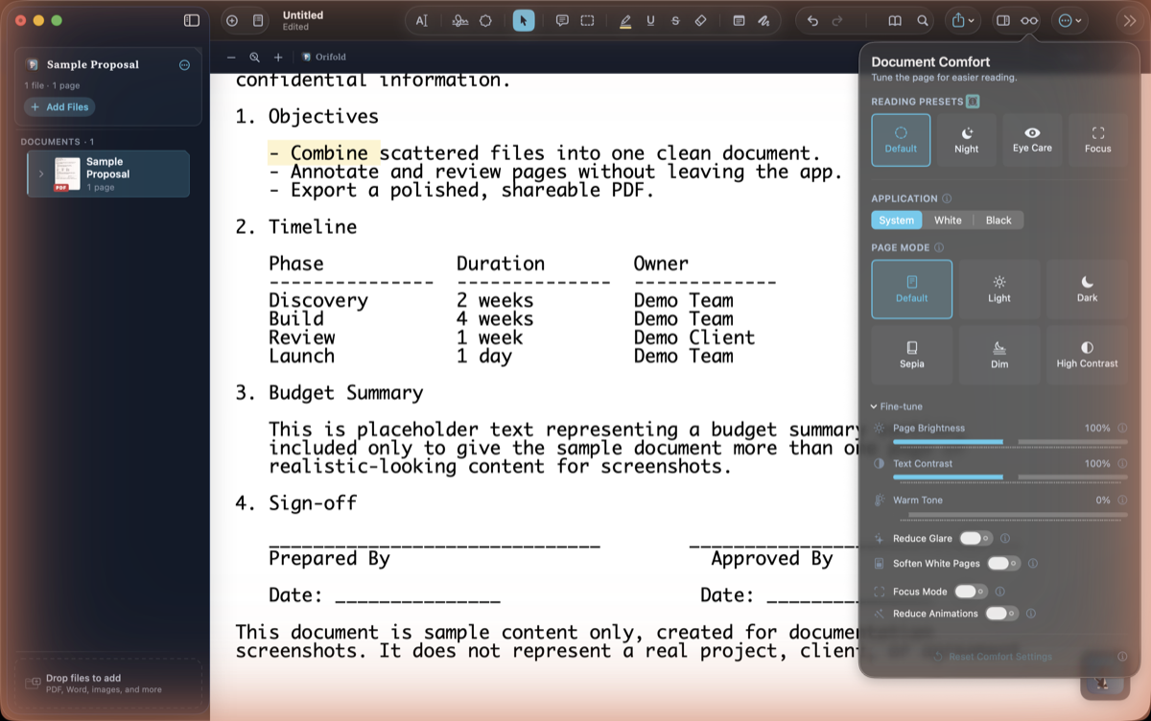This screenshot has height=721, width=1151.
Task: Click the Untitled document title
Action: [x=303, y=15]
